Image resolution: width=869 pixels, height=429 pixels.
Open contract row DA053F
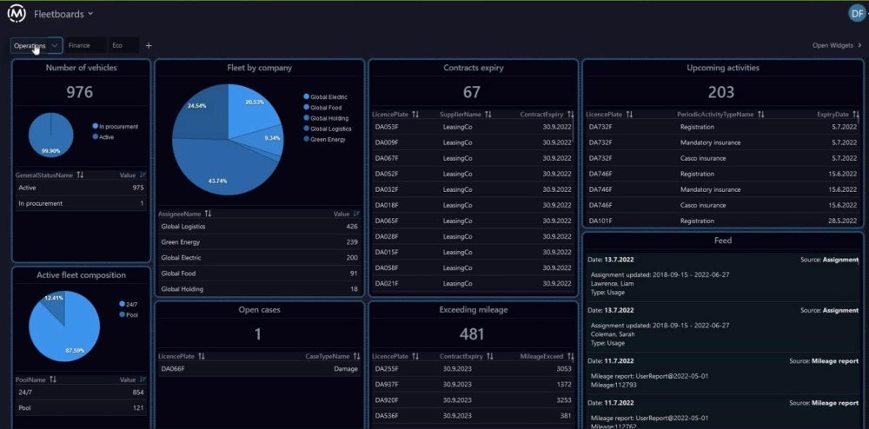pyautogui.click(x=474, y=127)
